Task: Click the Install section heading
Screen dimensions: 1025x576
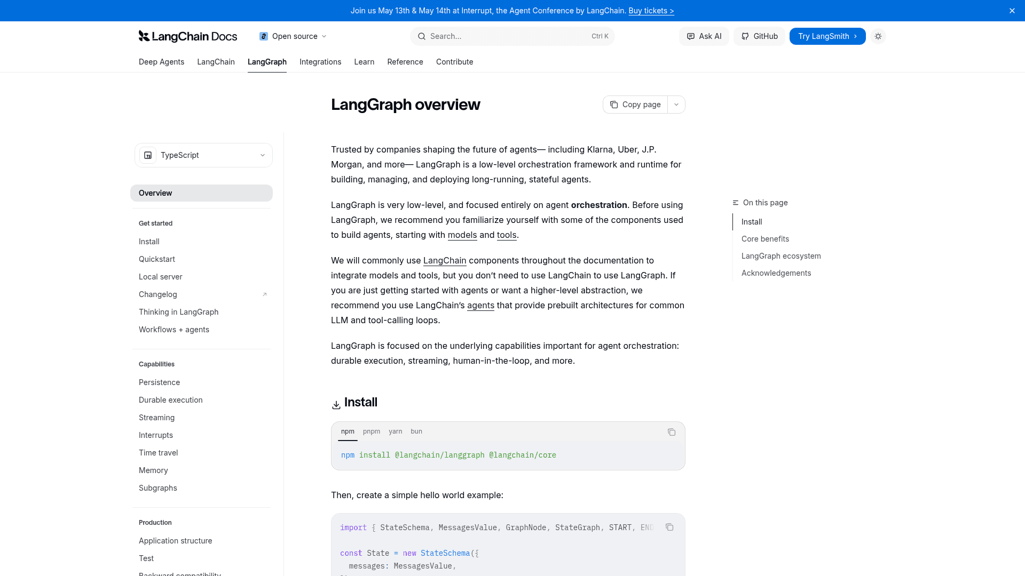Action: pyautogui.click(x=361, y=402)
